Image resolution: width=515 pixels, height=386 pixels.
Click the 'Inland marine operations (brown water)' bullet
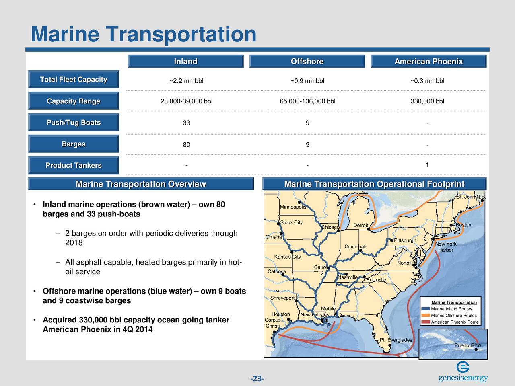pos(134,209)
